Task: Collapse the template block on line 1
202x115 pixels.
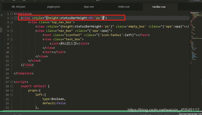Action: coord(12,14)
